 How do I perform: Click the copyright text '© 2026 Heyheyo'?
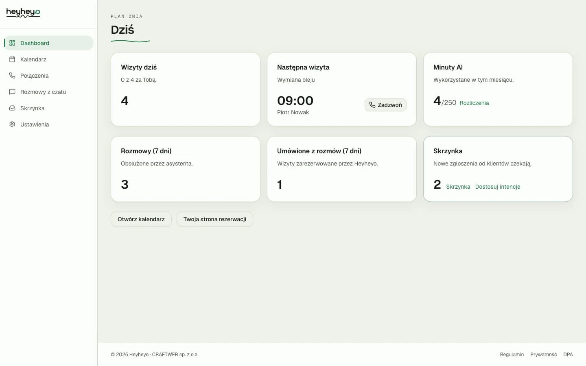click(129, 355)
